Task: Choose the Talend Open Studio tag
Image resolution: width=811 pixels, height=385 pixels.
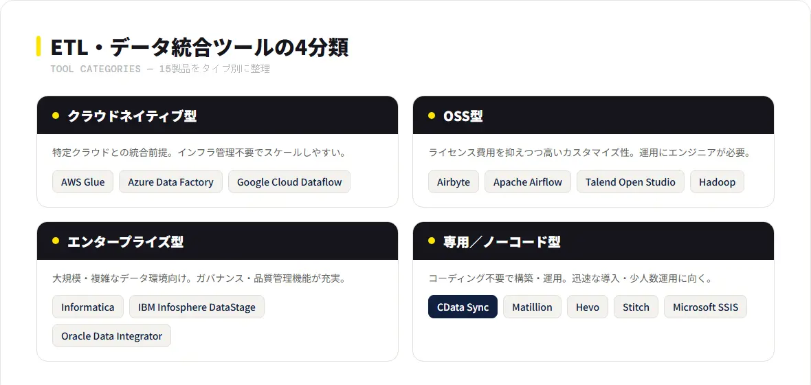Action: [630, 181]
